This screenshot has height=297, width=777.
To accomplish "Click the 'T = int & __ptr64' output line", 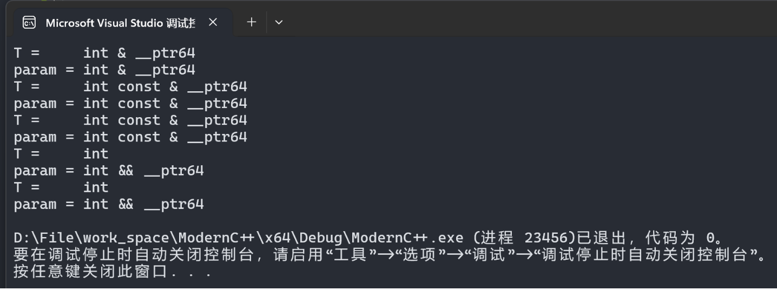I will [x=104, y=53].
